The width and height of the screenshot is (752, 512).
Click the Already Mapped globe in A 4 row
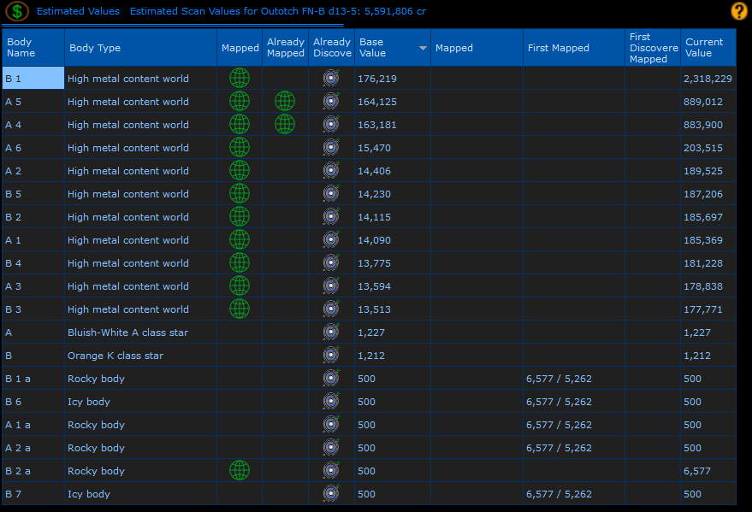click(285, 124)
